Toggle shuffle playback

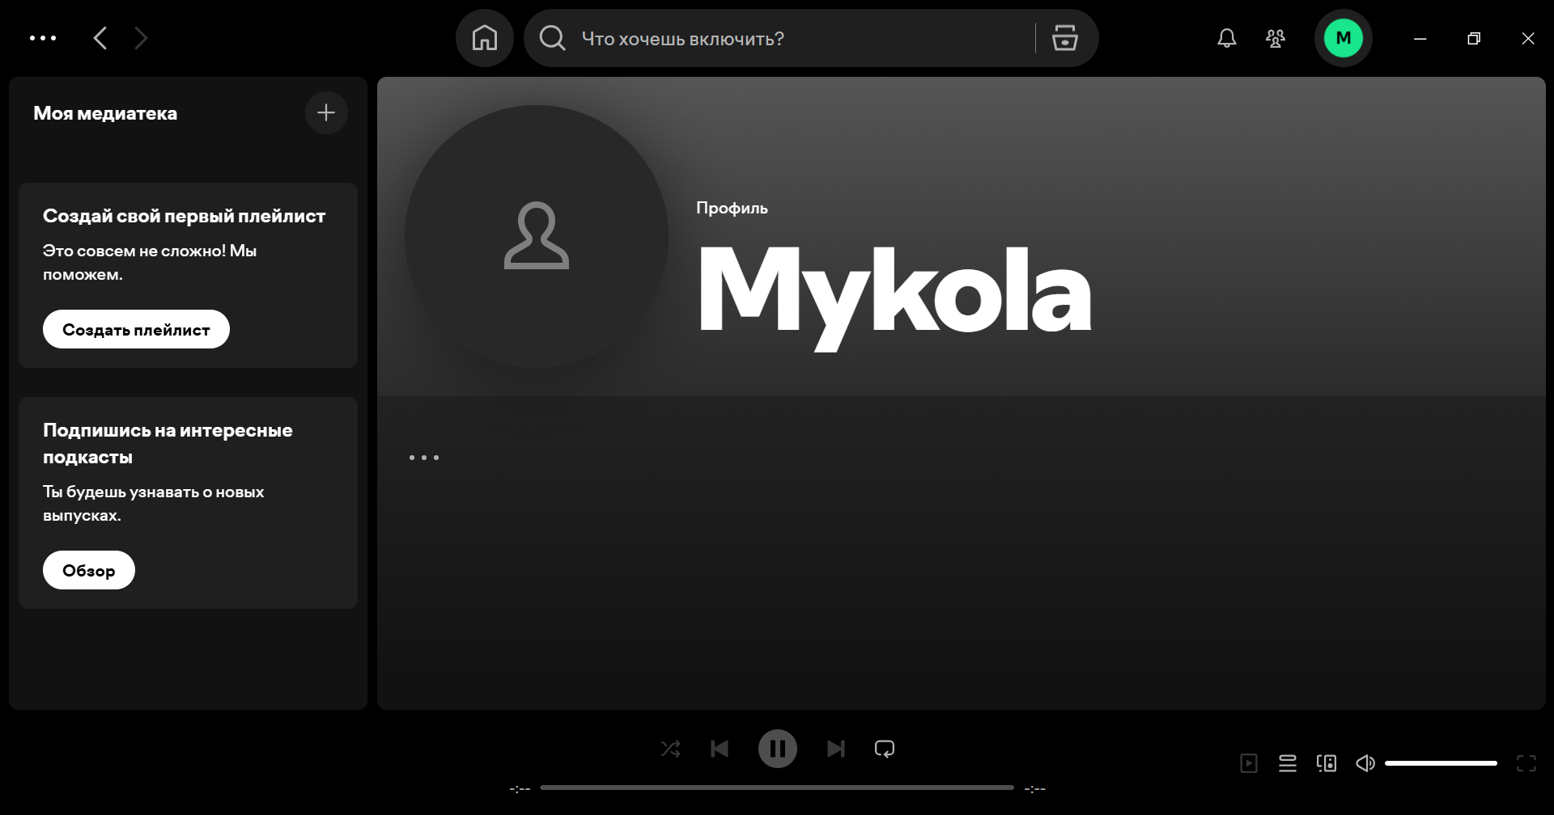(x=670, y=749)
